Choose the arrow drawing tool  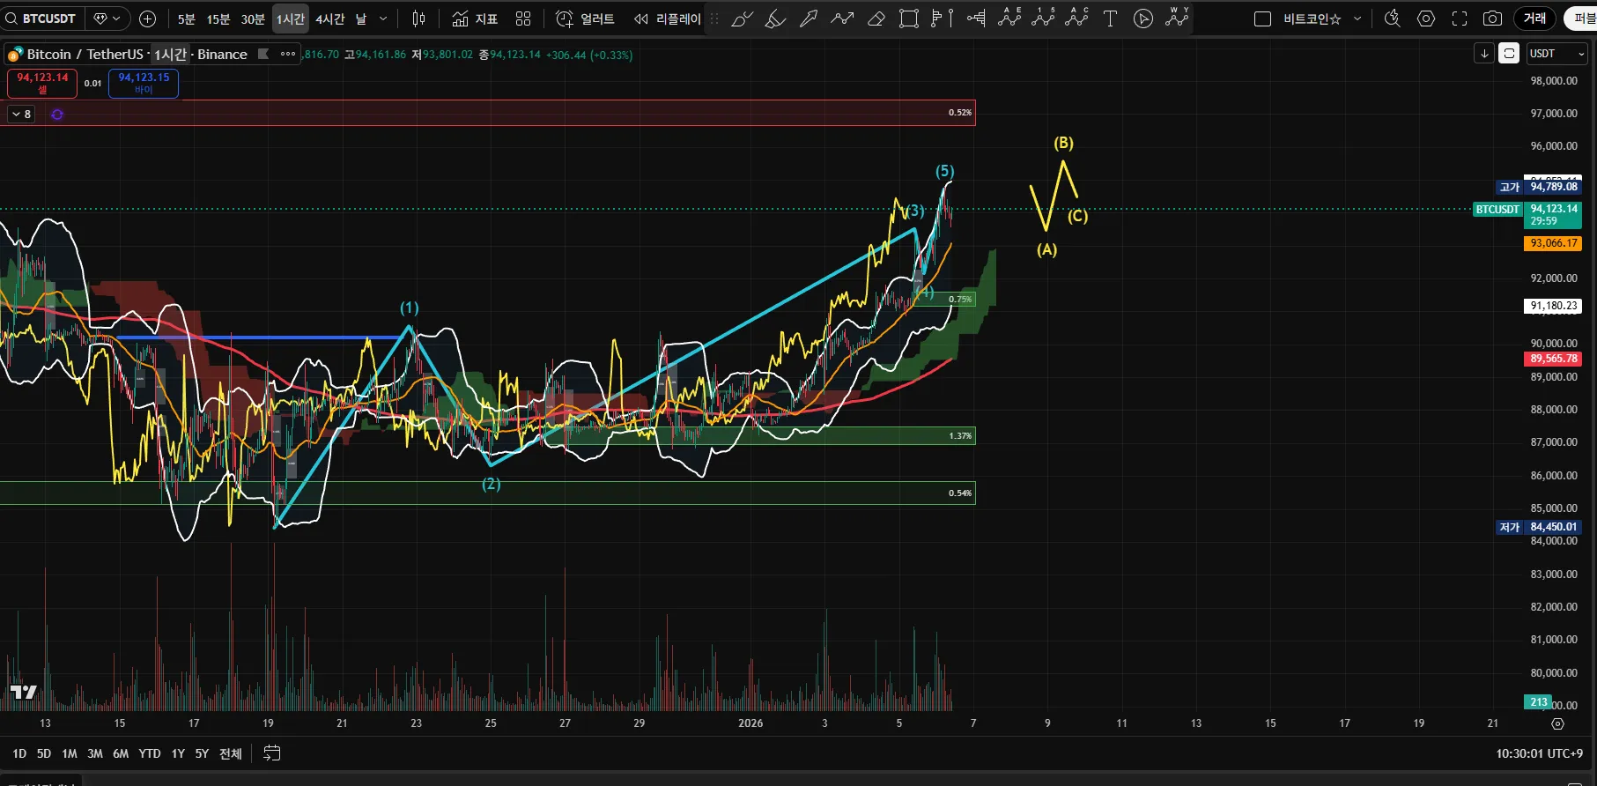pyautogui.click(x=809, y=19)
